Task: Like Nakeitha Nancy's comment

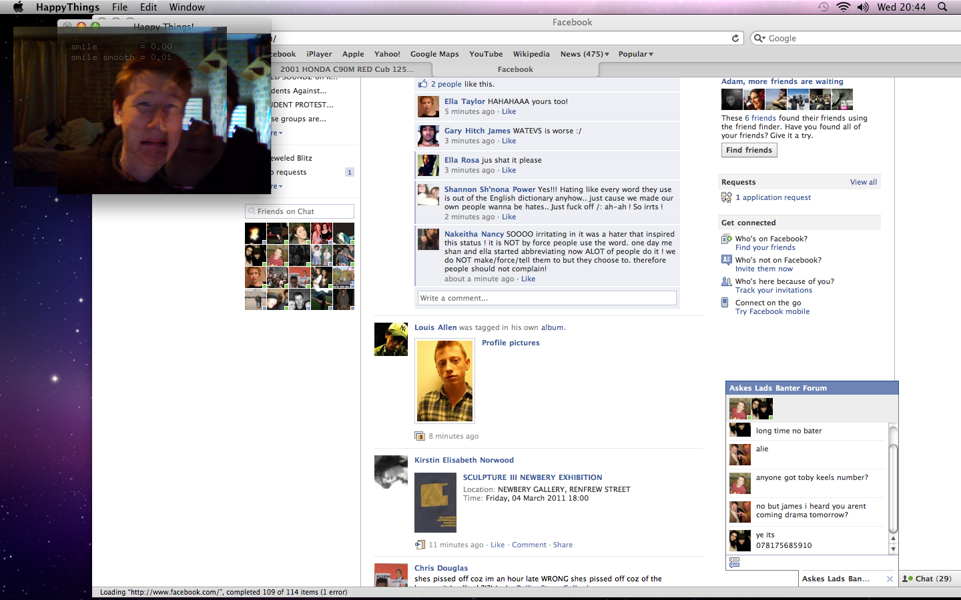Action: pyautogui.click(x=528, y=279)
